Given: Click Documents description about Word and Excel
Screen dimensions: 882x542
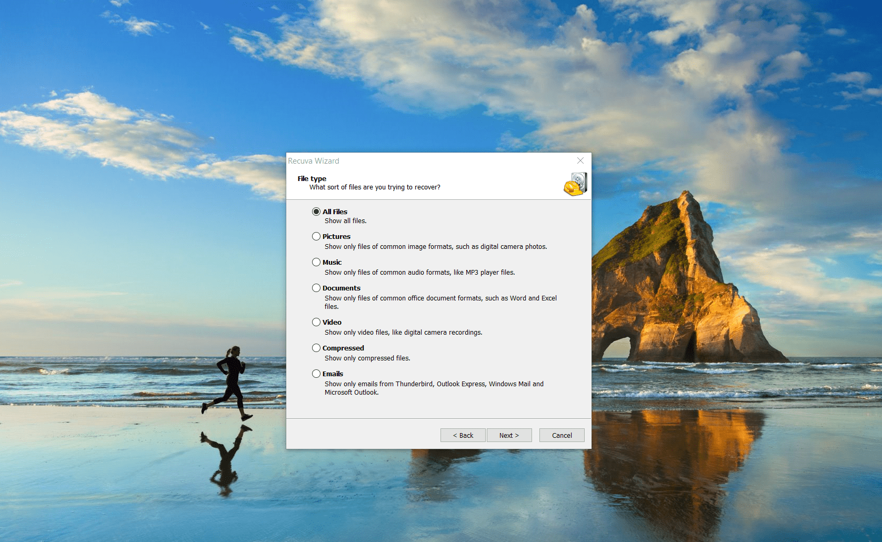Looking at the screenshot, I should coord(440,298).
